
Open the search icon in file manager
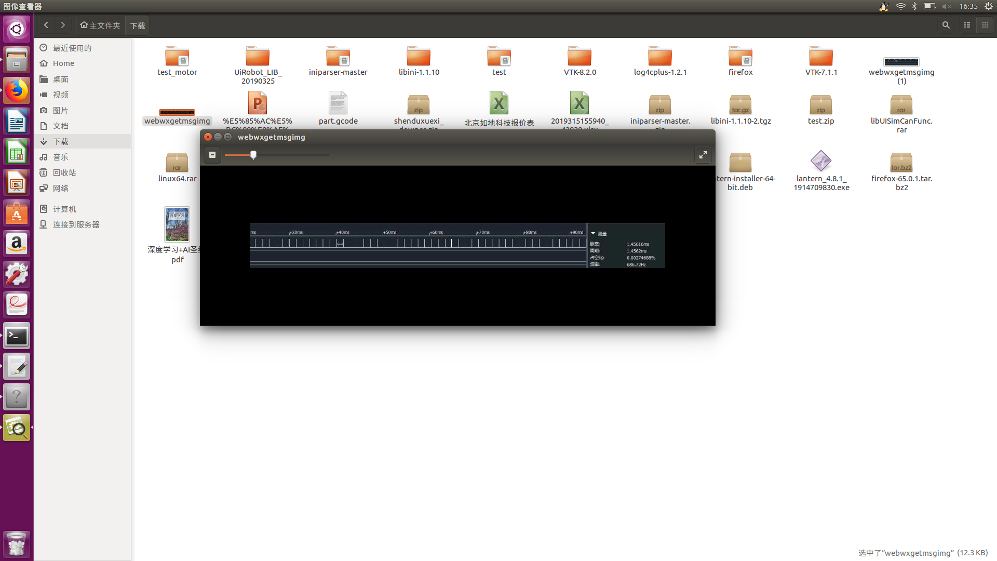[946, 25]
